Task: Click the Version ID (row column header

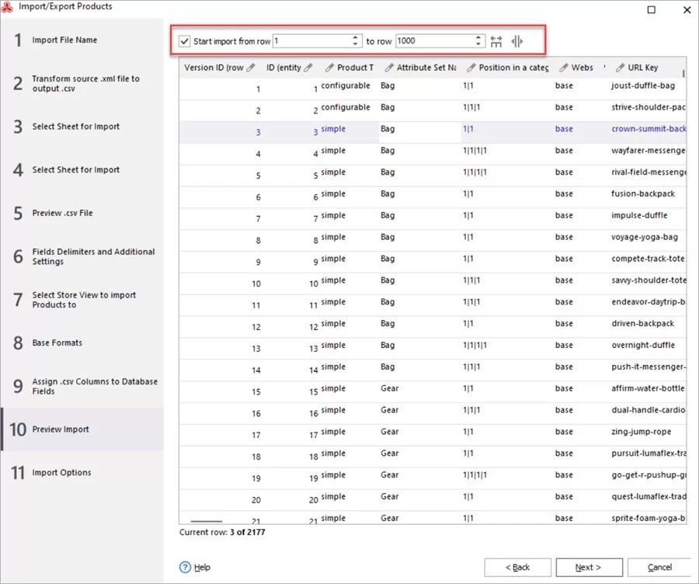Action: [x=220, y=68]
